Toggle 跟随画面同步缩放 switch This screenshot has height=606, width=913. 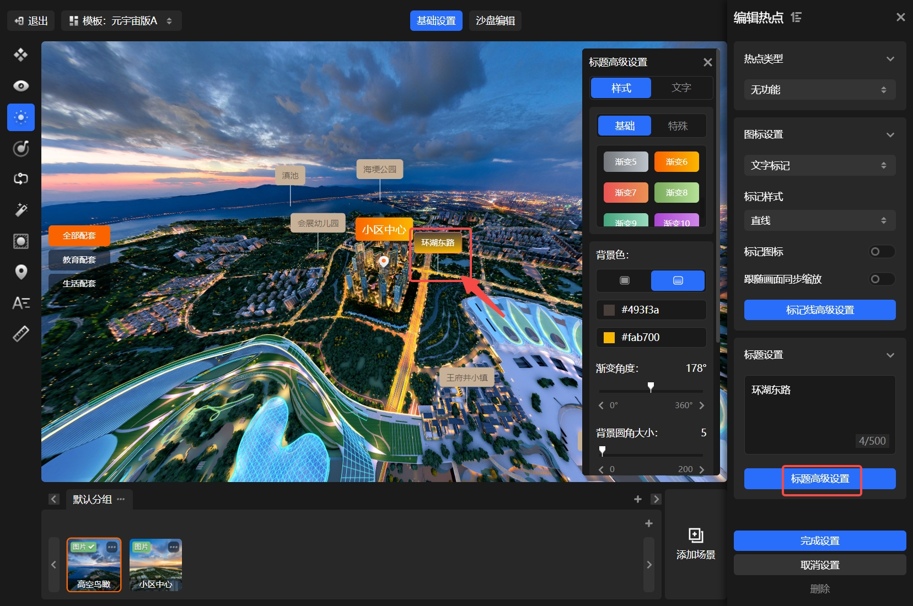point(881,279)
